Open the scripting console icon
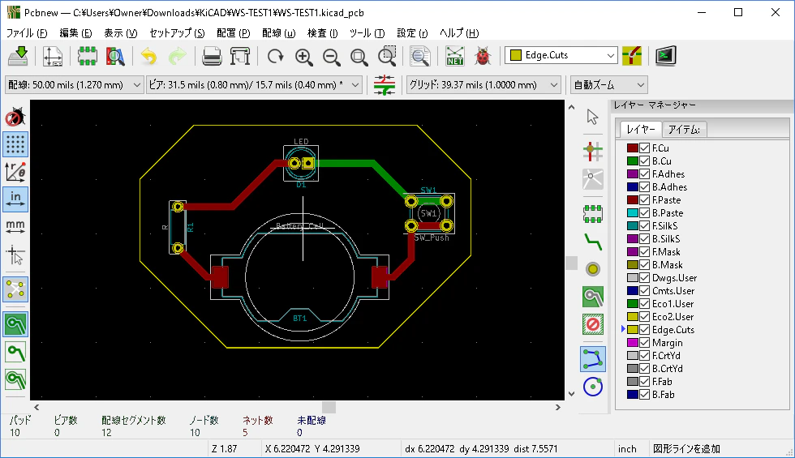This screenshot has width=795, height=458. [x=666, y=55]
